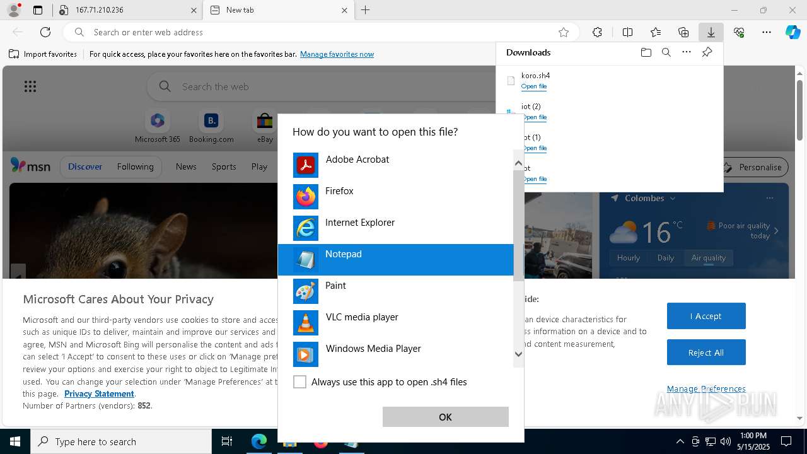This screenshot has width=807, height=454.
Task: Choose the Paint app icon
Action: point(306,291)
